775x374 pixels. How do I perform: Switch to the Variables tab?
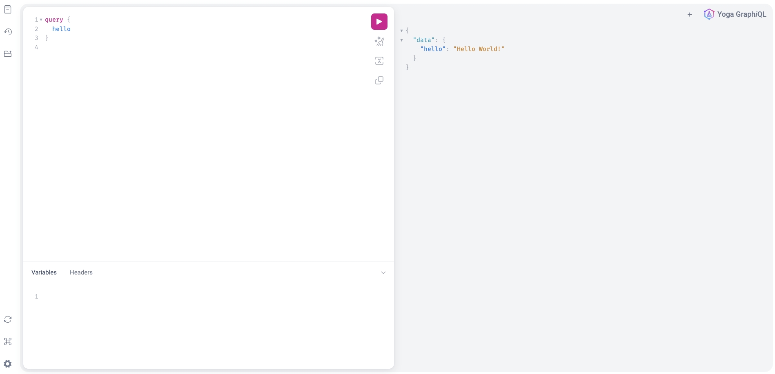pyautogui.click(x=44, y=272)
